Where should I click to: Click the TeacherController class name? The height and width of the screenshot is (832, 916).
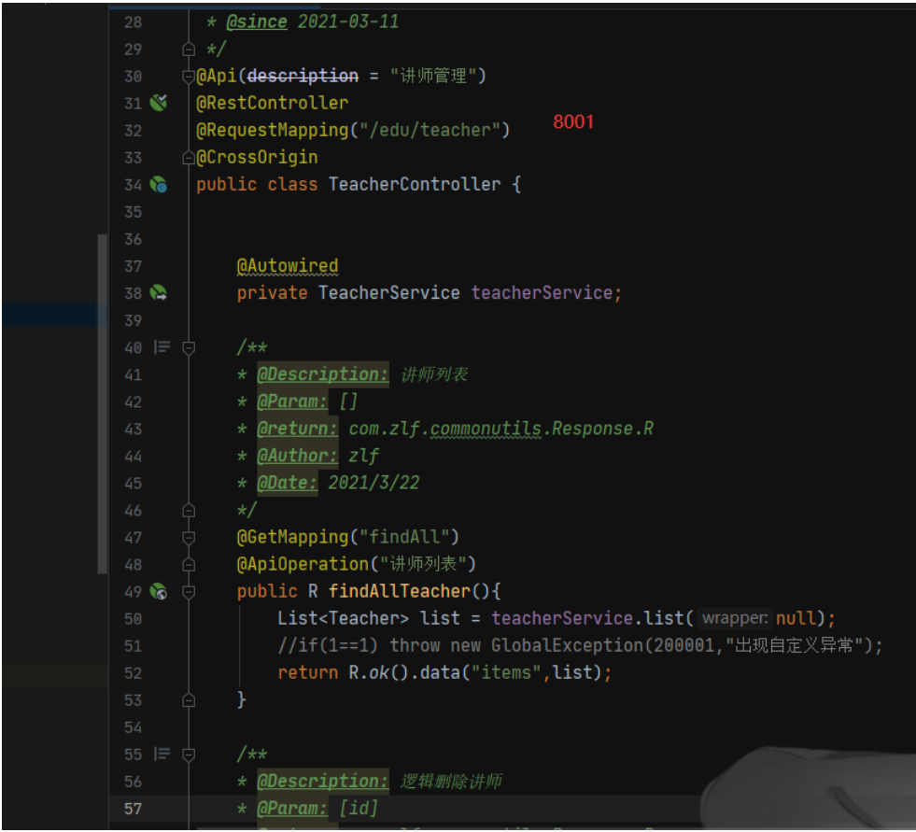[415, 185]
